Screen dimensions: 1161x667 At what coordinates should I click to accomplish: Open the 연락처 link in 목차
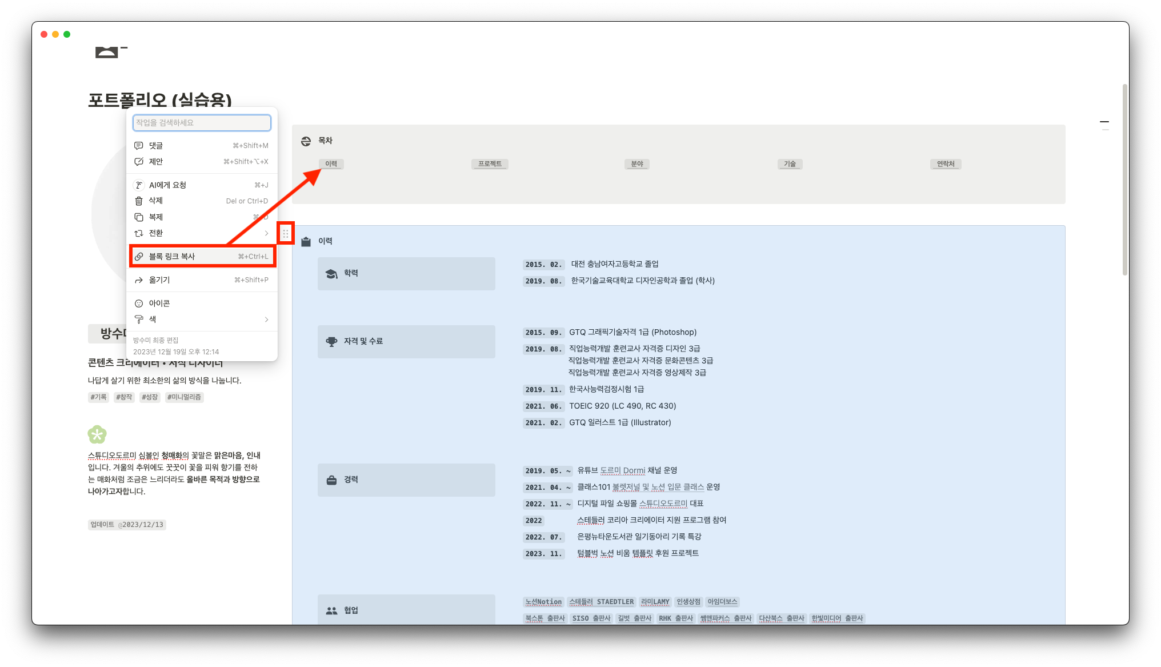click(x=946, y=164)
